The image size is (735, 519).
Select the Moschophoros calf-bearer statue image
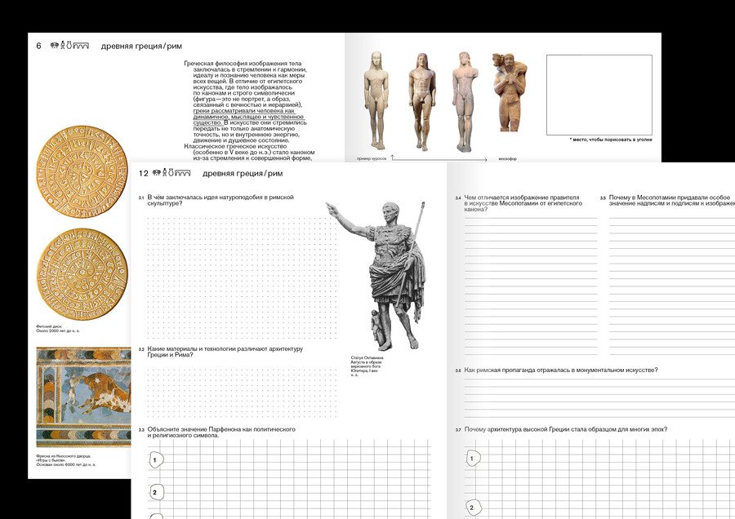509,92
